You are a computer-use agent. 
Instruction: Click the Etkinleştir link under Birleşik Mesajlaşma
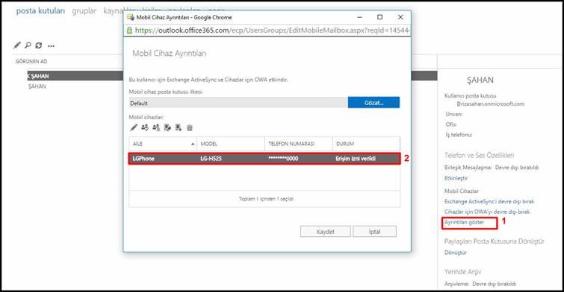pos(456,178)
